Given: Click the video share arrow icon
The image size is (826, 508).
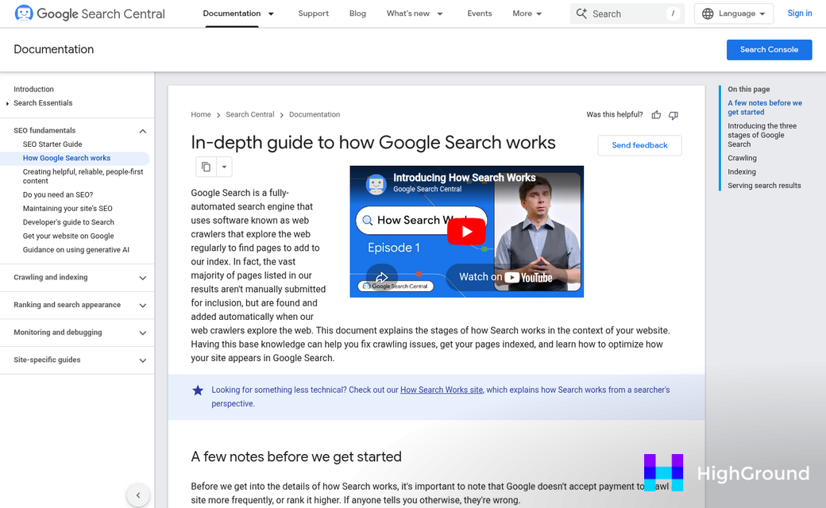Looking at the screenshot, I should point(381,277).
